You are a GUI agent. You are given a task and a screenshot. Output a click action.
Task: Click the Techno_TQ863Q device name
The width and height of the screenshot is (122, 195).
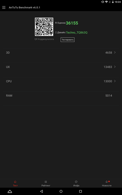[77, 32]
